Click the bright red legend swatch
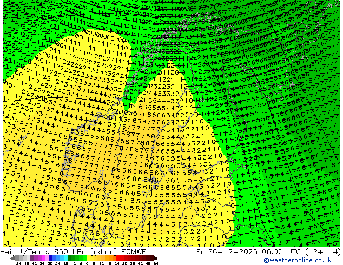This screenshot has width=343, height=265. [118, 259]
